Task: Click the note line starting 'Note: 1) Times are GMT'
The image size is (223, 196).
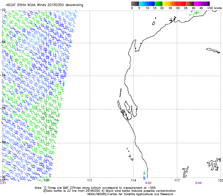Action: (95, 188)
